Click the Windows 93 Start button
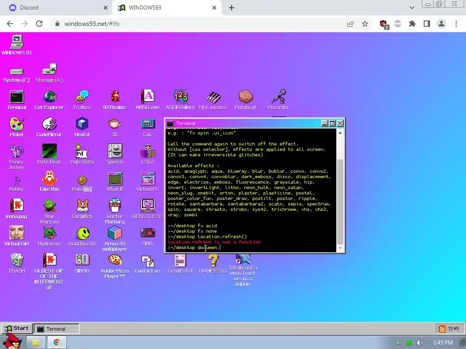The height and width of the screenshot is (349, 466). 17,329
